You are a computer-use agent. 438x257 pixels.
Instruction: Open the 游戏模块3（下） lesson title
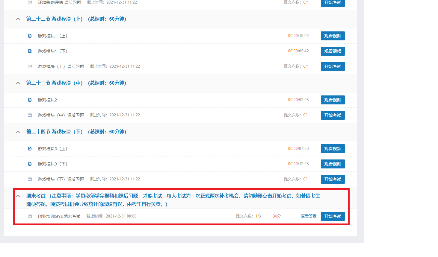click(x=52, y=164)
